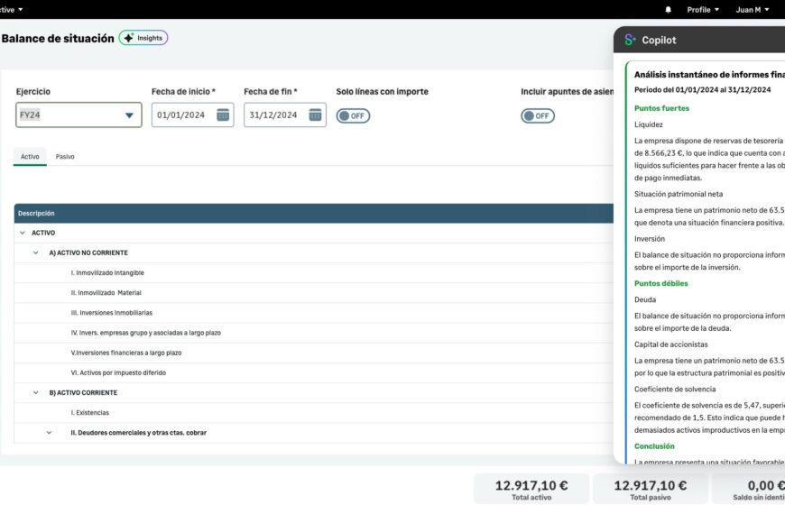Click the notification bell icon
The height and width of the screenshot is (514, 785).
tap(669, 9)
